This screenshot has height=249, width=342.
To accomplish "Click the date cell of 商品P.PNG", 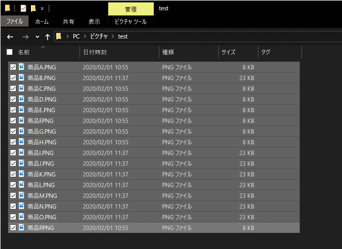I will [105, 228].
